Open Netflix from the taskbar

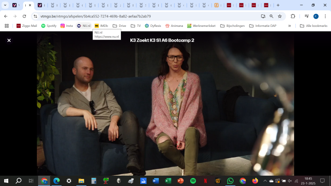coord(205,181)
